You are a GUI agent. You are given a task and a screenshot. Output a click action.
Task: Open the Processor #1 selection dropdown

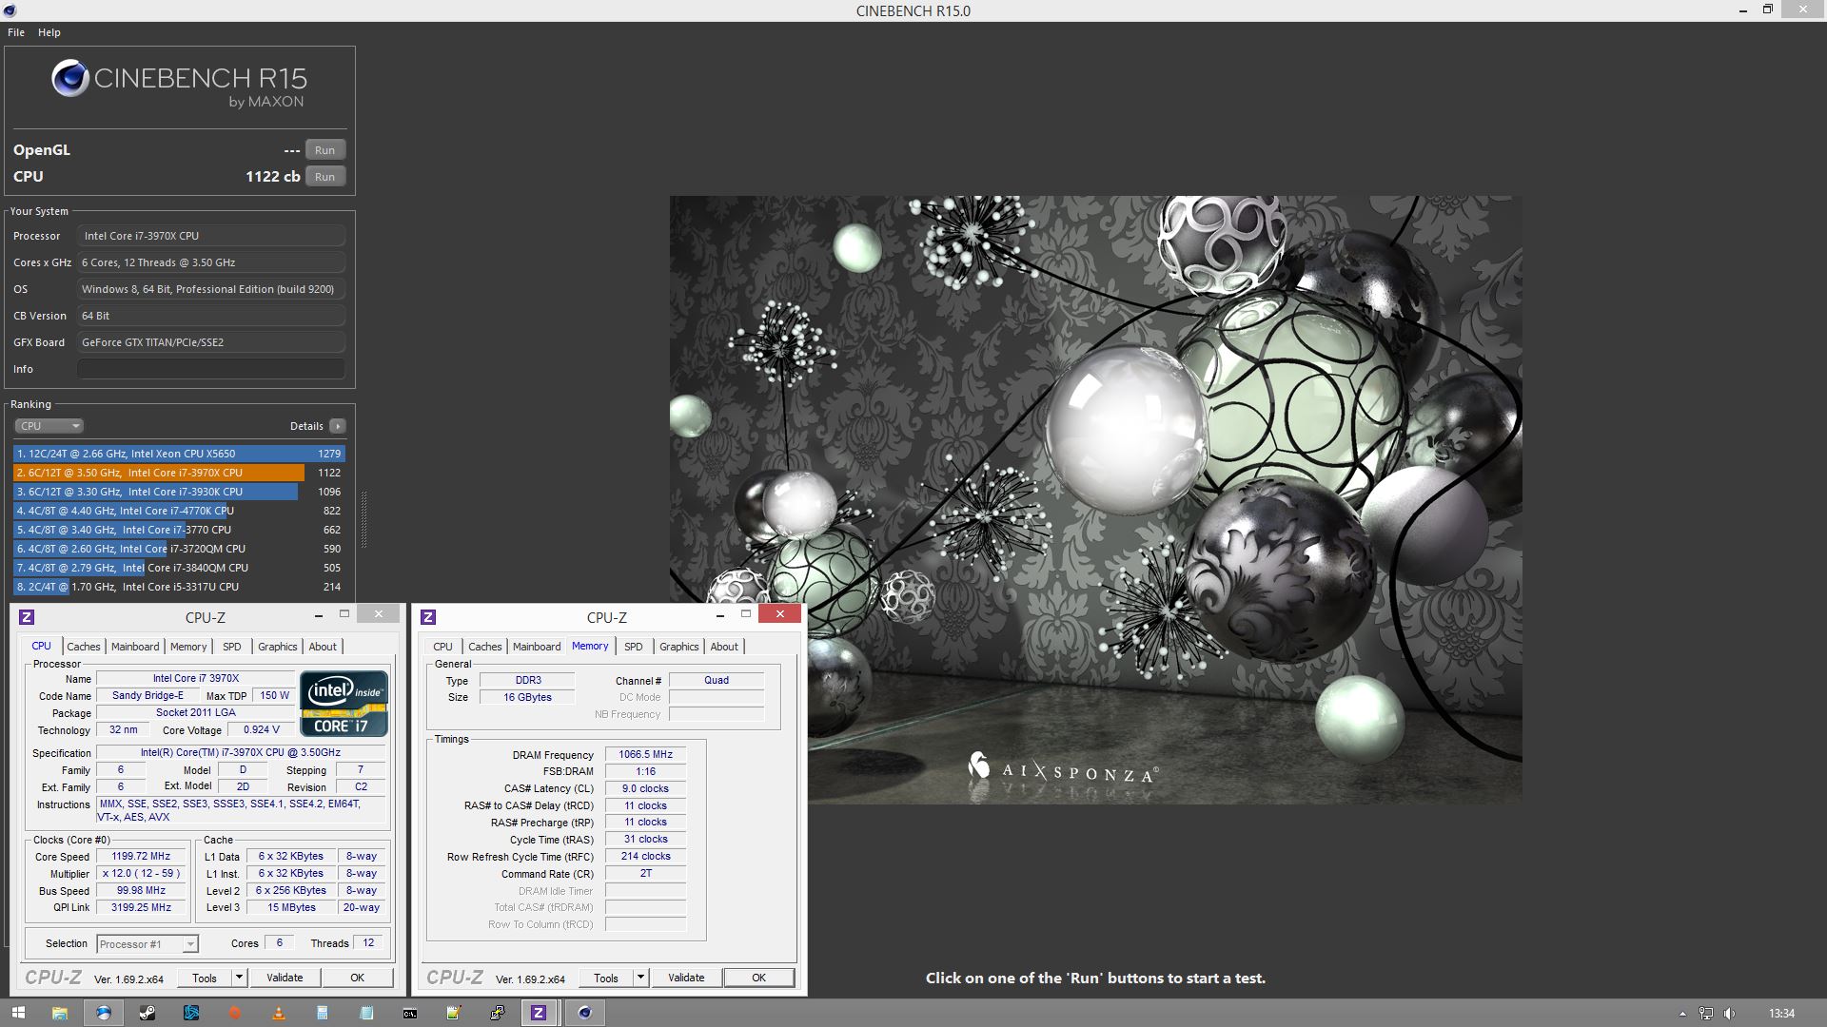point(147,944)
